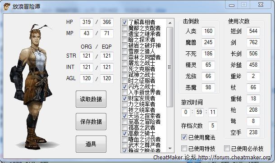
Task: Click the title list scrollbar thumb
Action: point(170,67)
